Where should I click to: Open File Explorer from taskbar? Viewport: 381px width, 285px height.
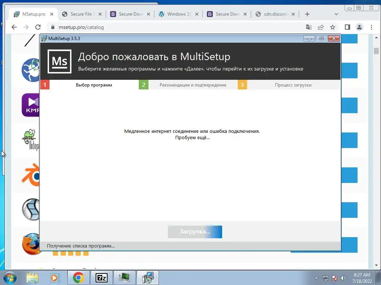pyautogui.click(x=32, y=278)
